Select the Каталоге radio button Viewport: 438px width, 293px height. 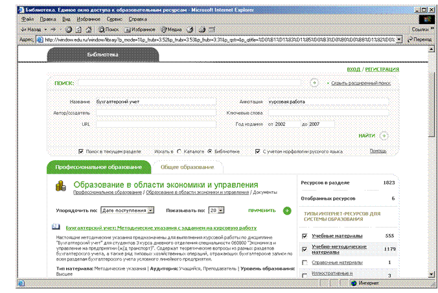point(179,151)
